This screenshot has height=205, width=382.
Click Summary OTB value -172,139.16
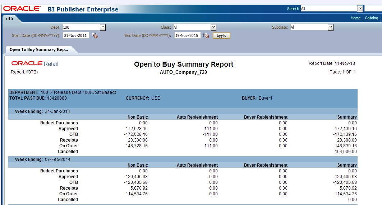(345, 134)
